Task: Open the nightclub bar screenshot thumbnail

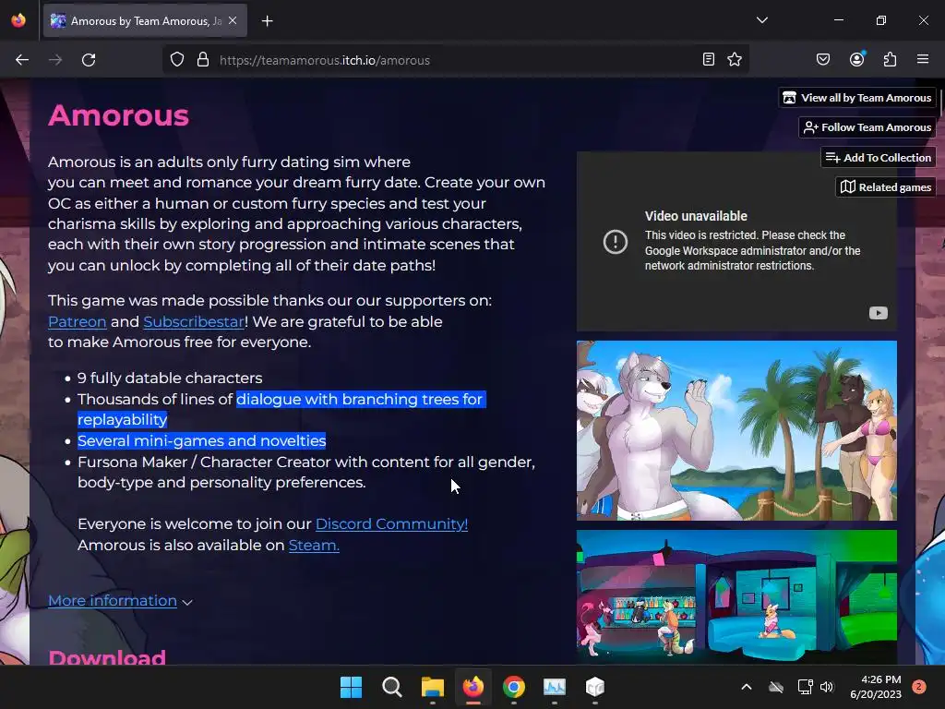Action: pyautogui.click(x=736, y=597)
